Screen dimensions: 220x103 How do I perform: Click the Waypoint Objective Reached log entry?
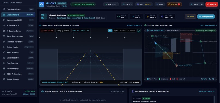click(144, 101)
